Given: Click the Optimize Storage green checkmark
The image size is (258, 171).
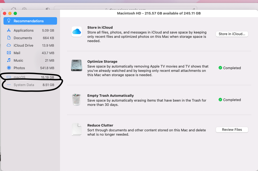Looking at the screenshot, I should pos(220,68).
